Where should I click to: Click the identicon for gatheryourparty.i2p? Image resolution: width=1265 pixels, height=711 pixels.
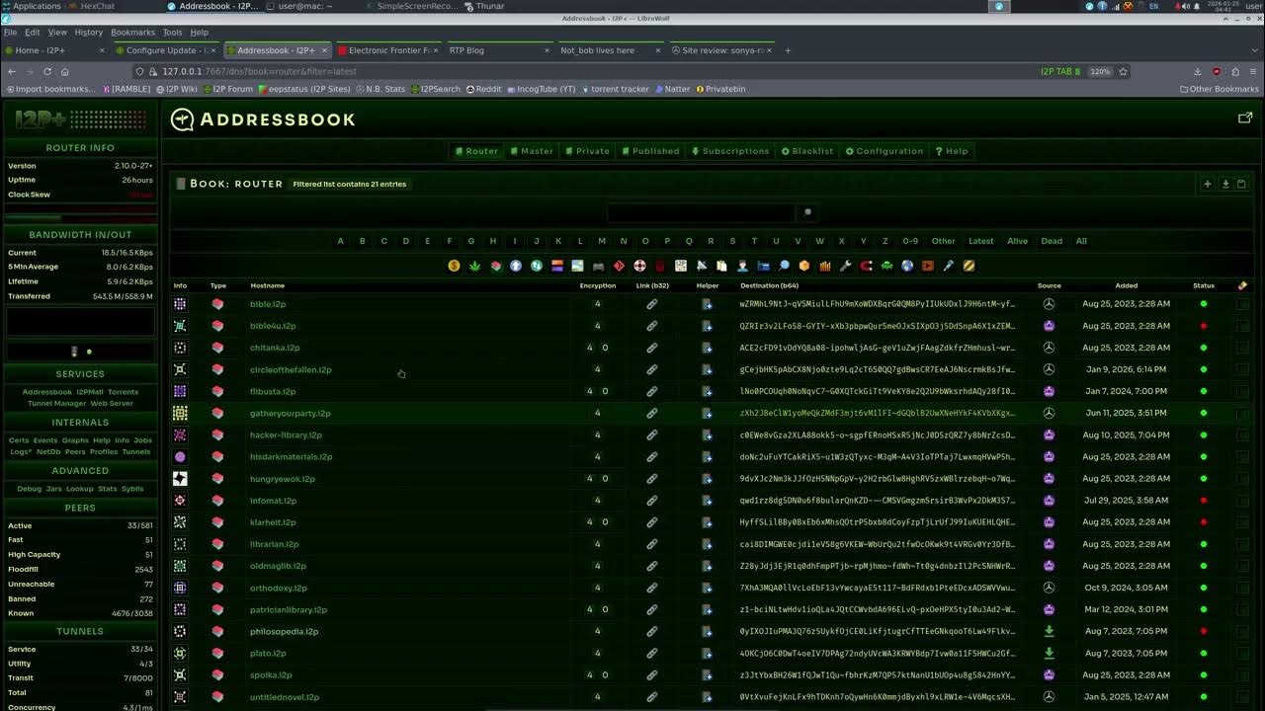click(x=180, y=413)
